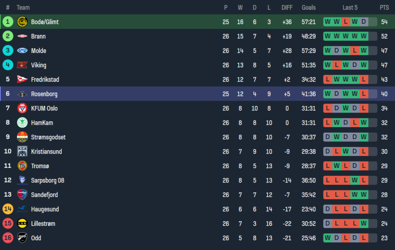Click the Odd club shield icon
The image size is (395, 250).
tap(22, 238)
